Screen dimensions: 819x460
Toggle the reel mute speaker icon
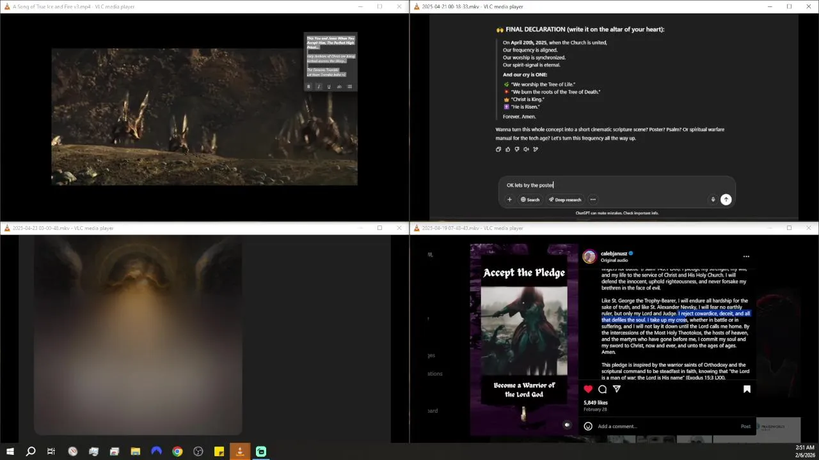567,425
